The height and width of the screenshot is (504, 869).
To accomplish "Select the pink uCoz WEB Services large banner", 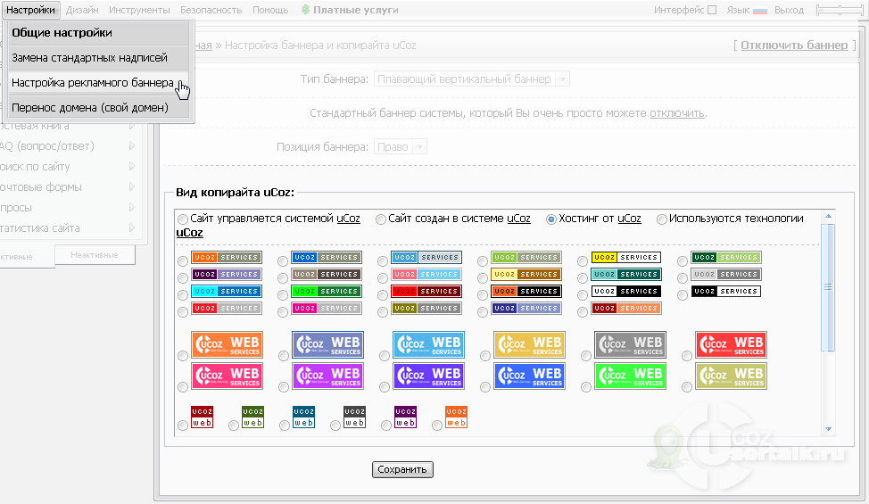I will (x=227, y=376).
